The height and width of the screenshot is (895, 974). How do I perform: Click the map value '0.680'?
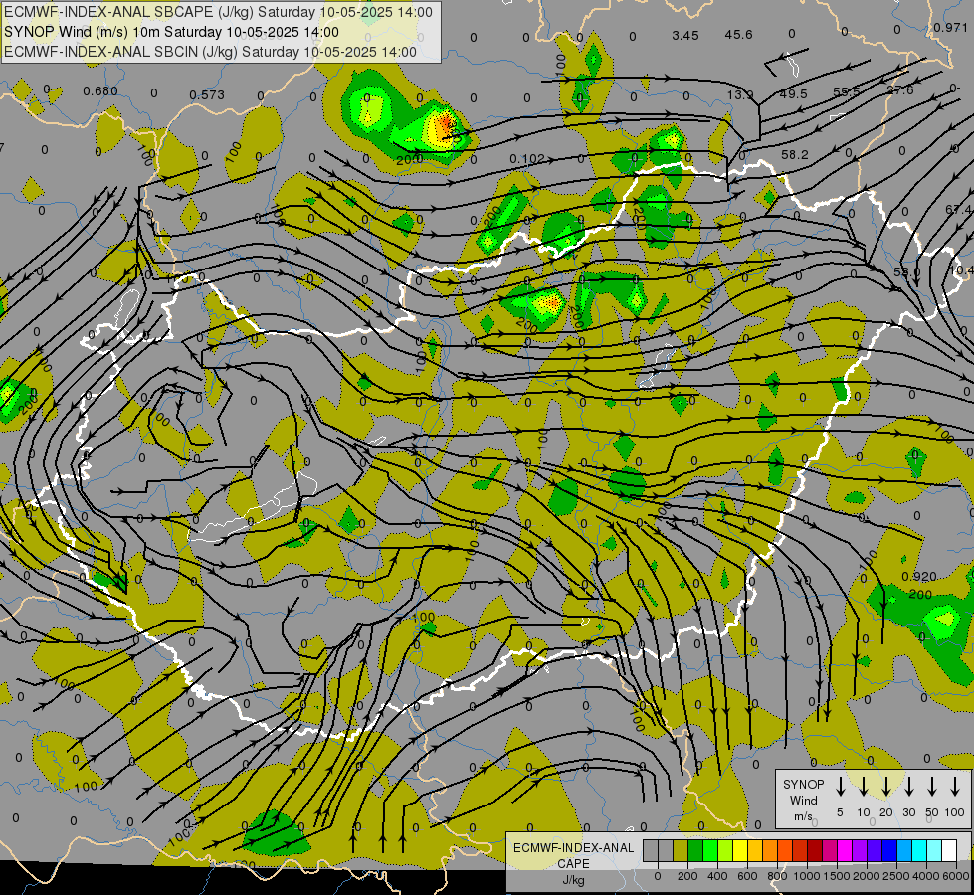point(100,91)
